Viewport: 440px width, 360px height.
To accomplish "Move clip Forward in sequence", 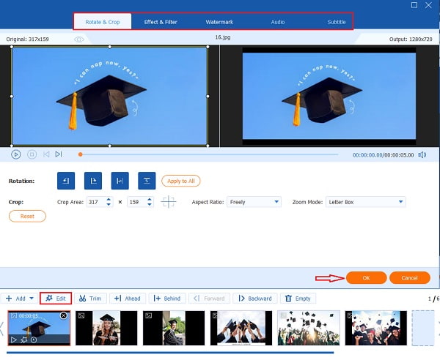I will (209, 299).
